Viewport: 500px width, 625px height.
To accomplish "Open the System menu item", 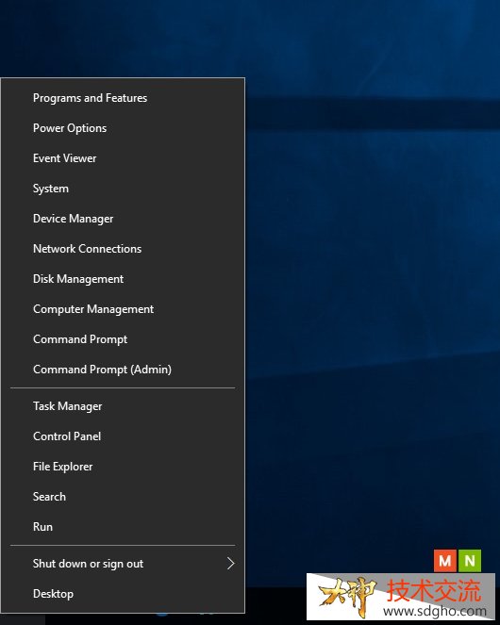I will 123,189.
